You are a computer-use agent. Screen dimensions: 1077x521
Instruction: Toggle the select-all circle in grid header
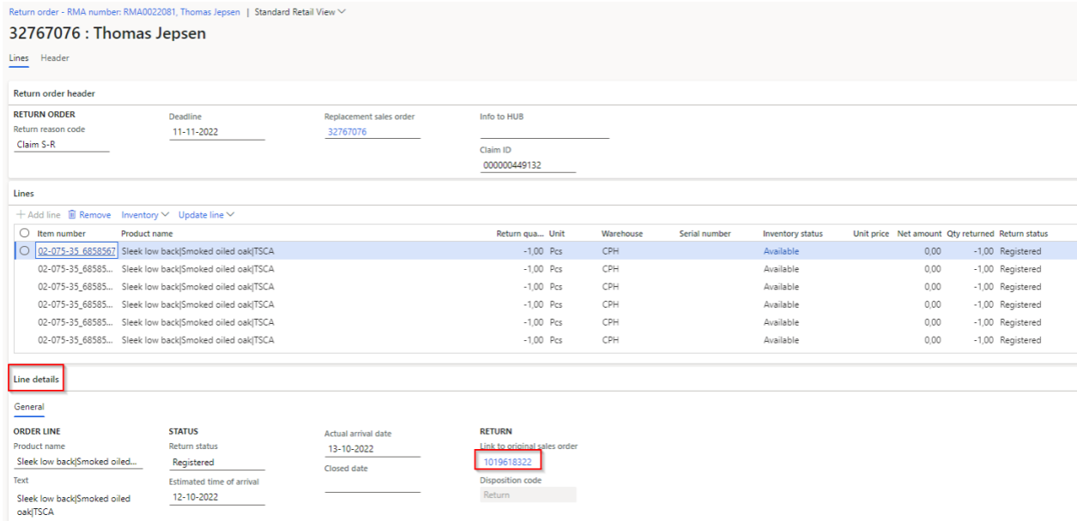[25, 234]
